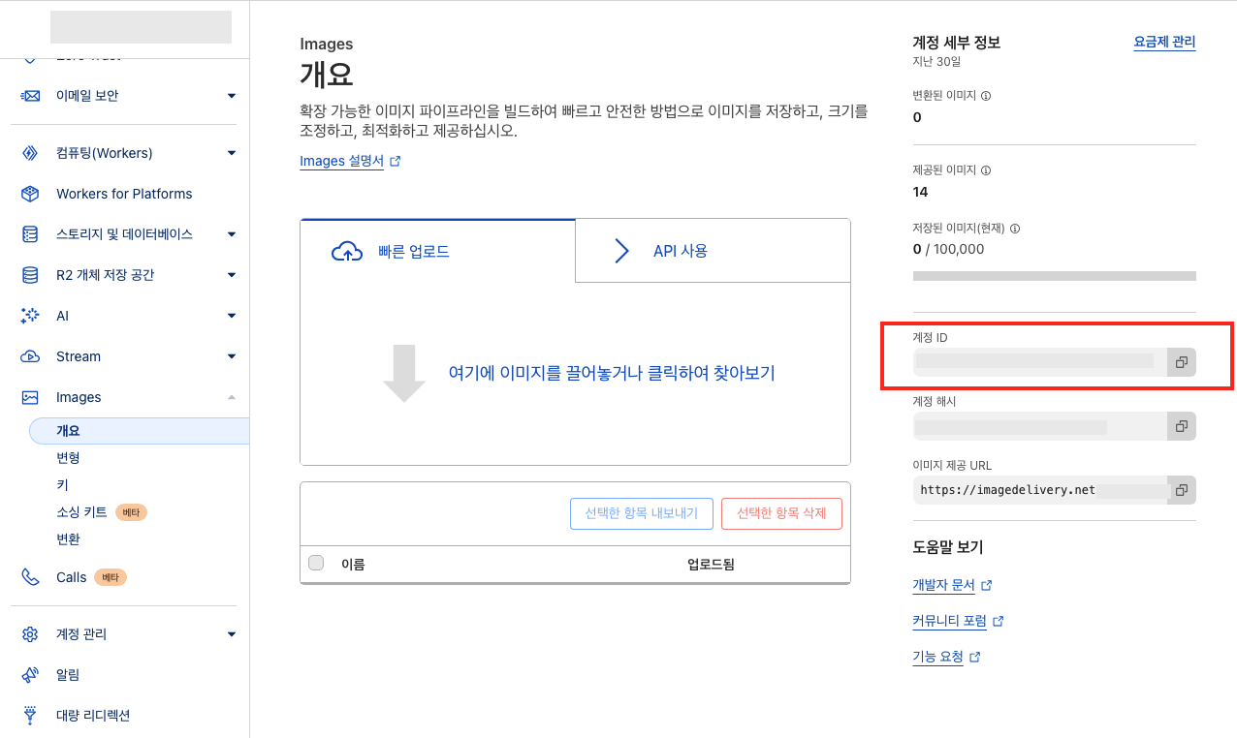The height and width of the screenshot is (738, 1237).
Task: Switch to the API 사용 tab
Action: [x=680, y=251]
